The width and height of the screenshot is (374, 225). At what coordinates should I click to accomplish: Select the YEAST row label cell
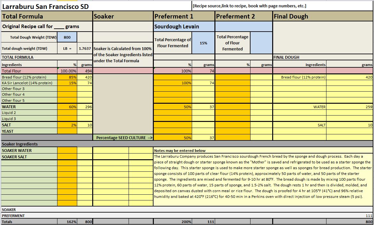29,131
